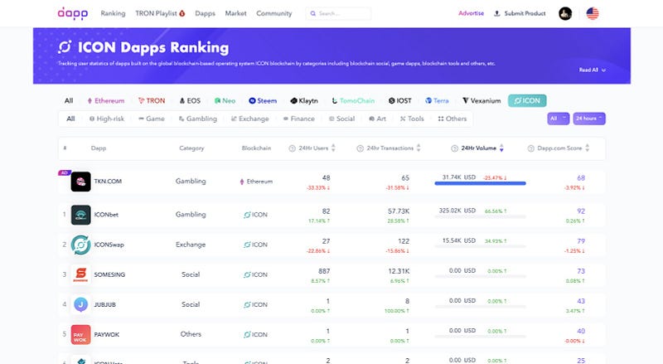Viewport: 663px width, 364px height.
Task: Sort by 24Hr Users column arrows
Action: click(333, 148)
